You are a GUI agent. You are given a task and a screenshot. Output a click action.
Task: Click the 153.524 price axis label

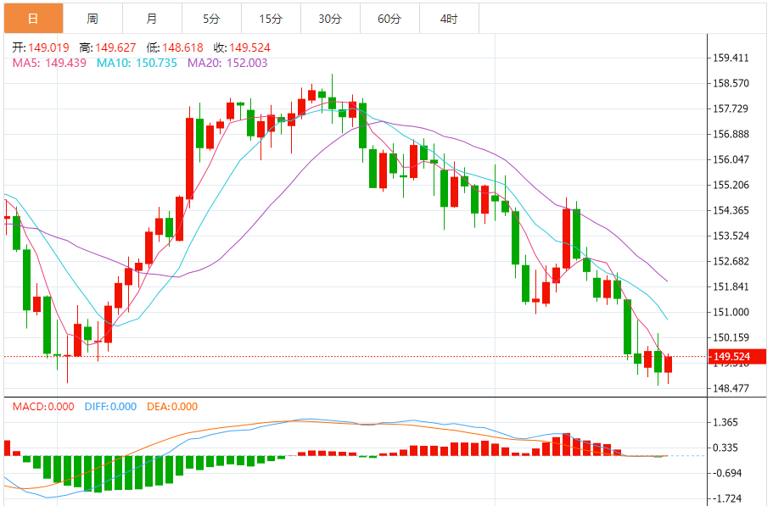pyautogui.click(x=731, y=236)
